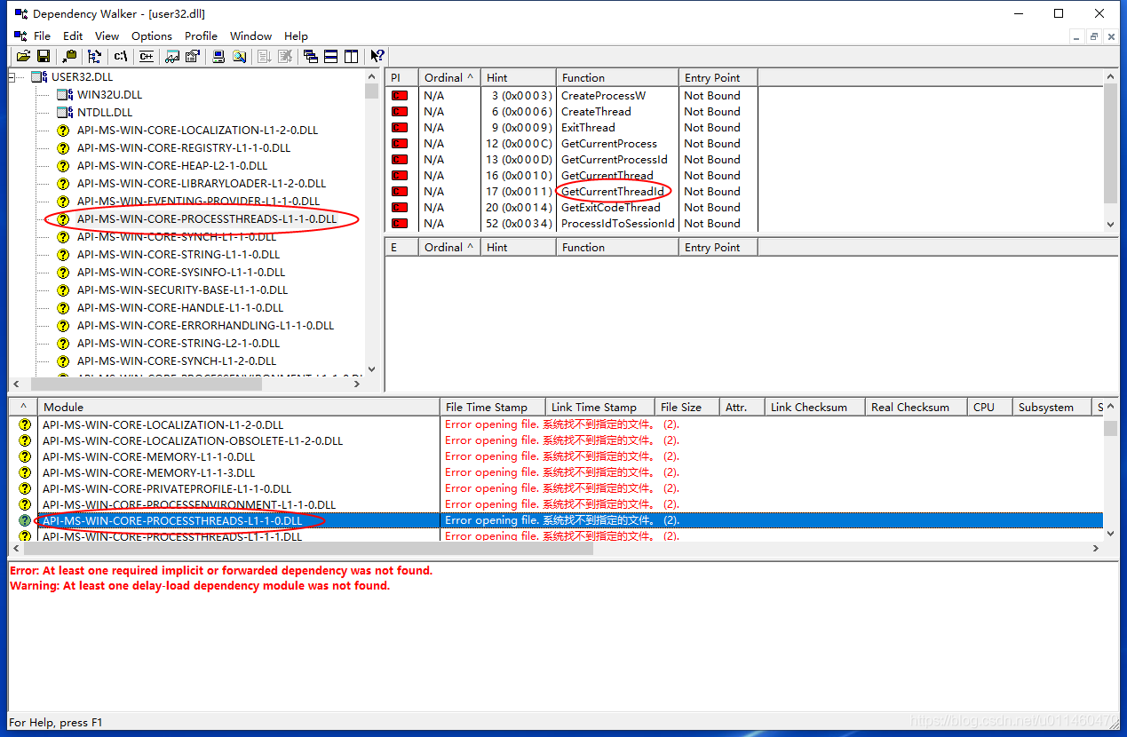Select the CreateThread import function
The width and height of the screenshot is (1127, 737).
tap(596, 112)
